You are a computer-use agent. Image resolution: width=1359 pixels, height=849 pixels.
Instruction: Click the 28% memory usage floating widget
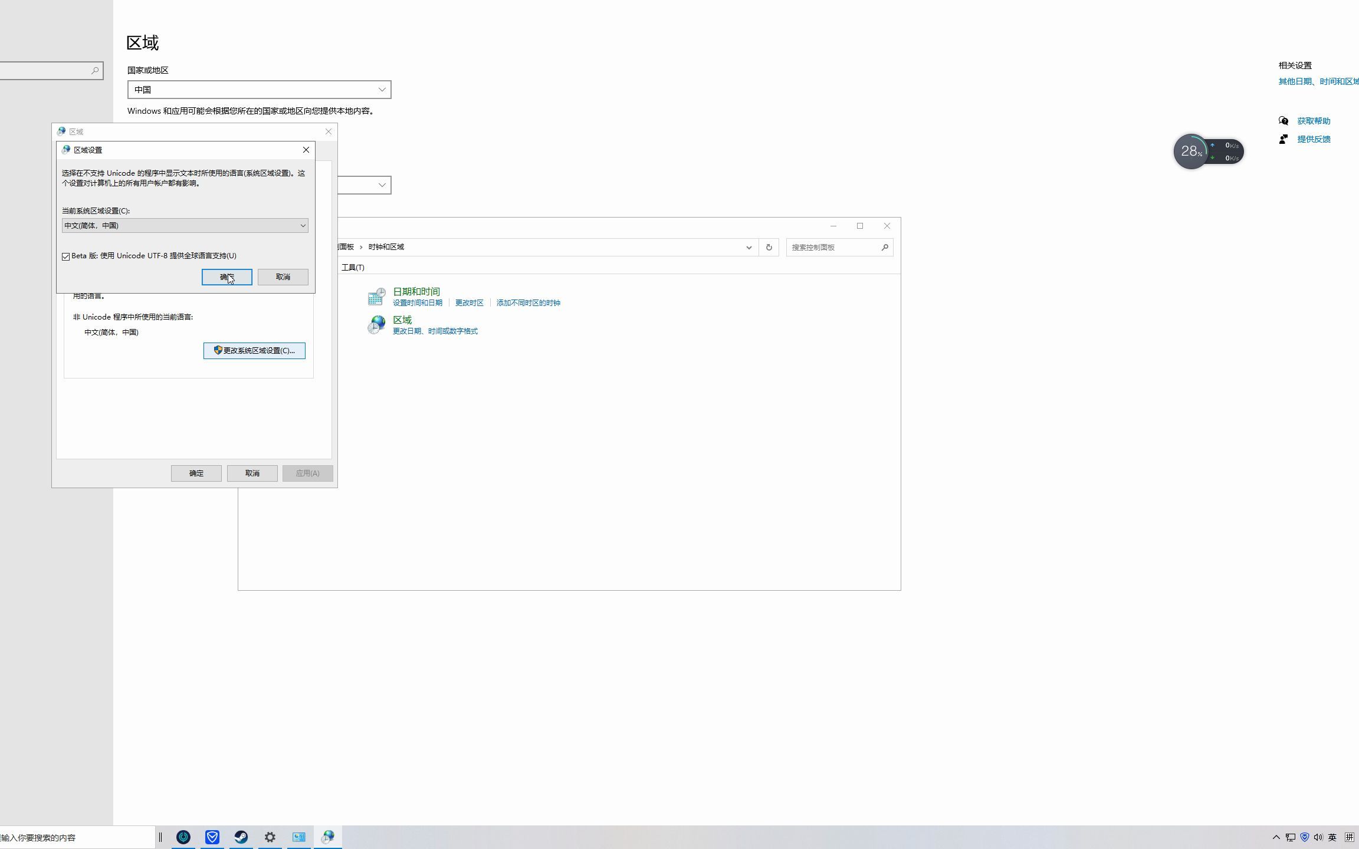1190,152
